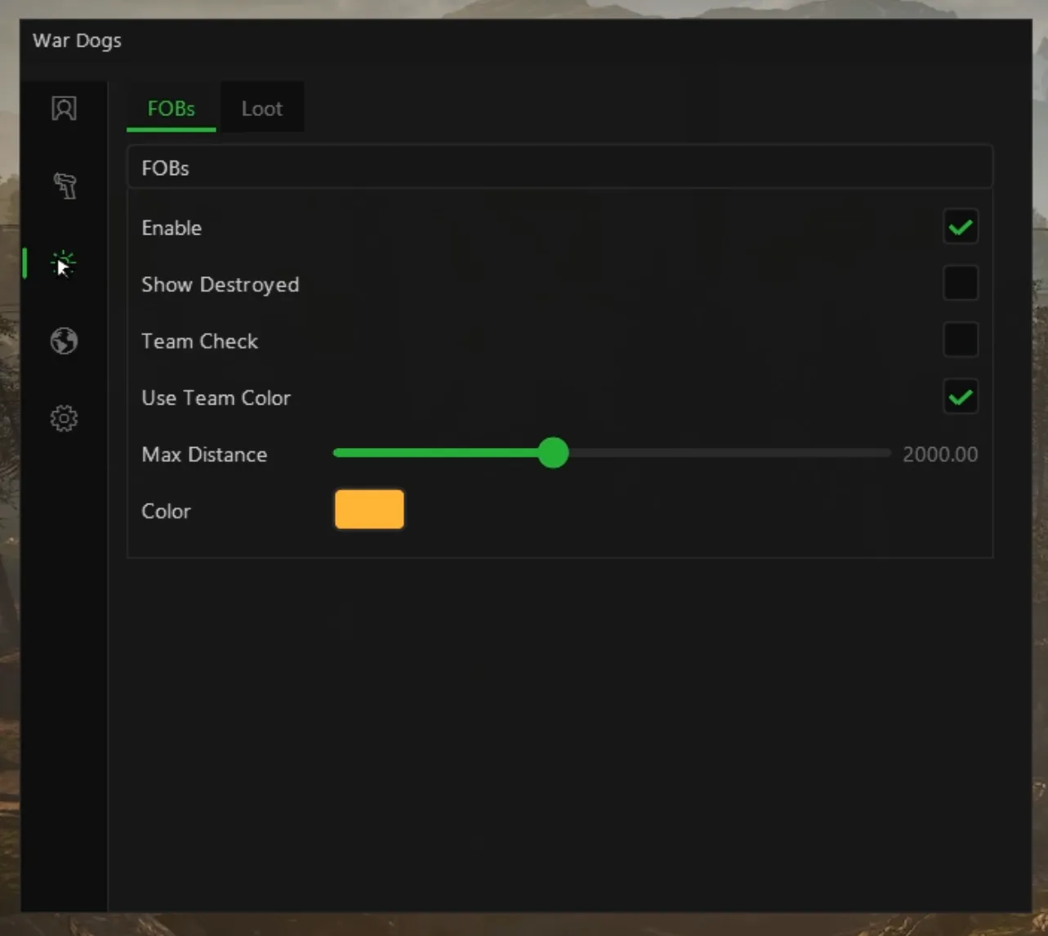Open the weapon gun sidebar icon

[65, 186]
